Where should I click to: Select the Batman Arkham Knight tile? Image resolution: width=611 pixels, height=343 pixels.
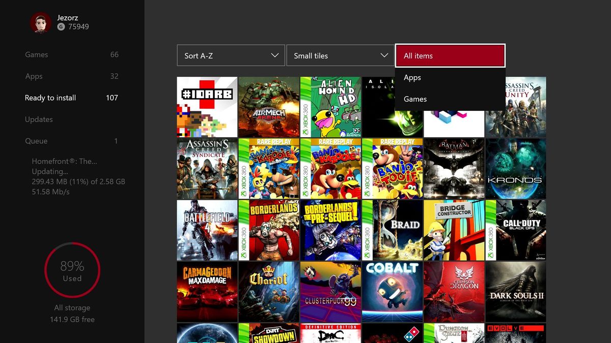(454, 169)
